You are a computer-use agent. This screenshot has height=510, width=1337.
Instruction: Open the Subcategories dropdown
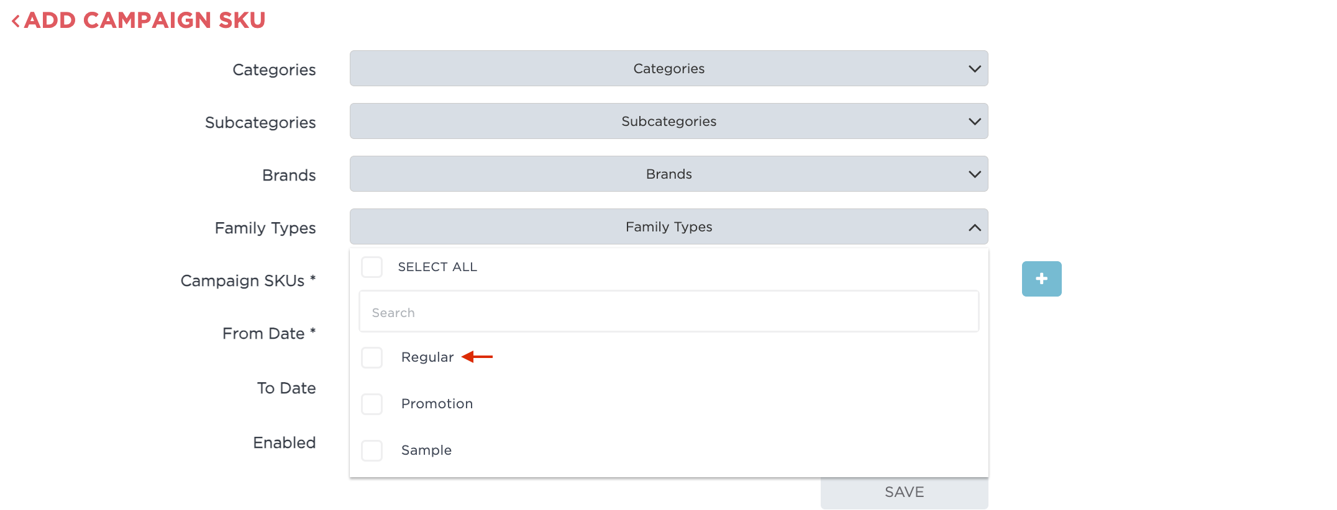668,121
